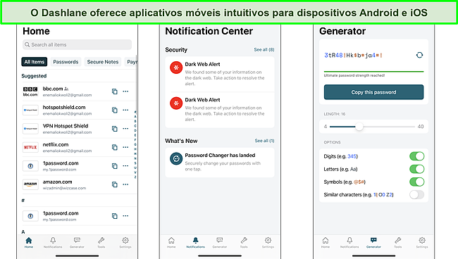Copy the VPN Hotspot Shield password
Image resolution: width=458 pixels, height=259 pixels.
tap(114, 129)
